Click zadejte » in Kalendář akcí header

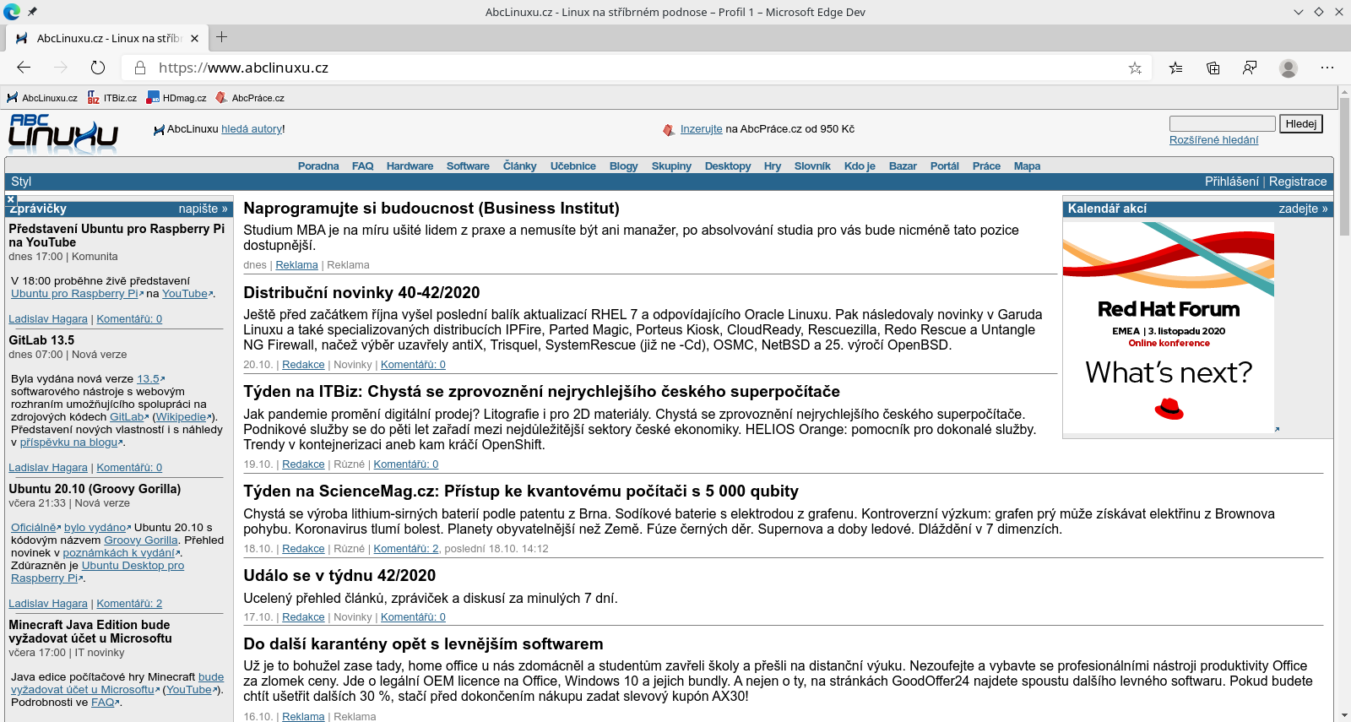1303,209
